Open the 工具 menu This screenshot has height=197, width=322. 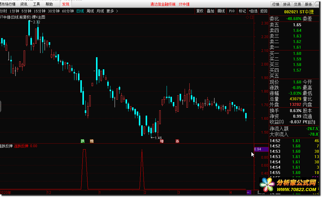(x=37, y=4)
